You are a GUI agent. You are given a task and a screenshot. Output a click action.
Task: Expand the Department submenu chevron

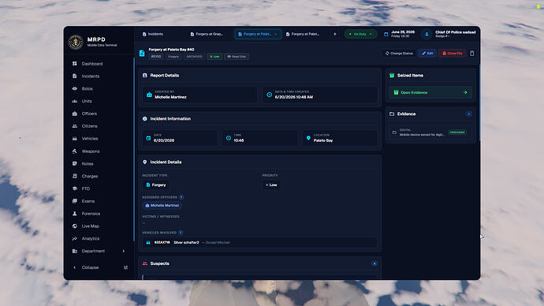click(x=124, y=251)
